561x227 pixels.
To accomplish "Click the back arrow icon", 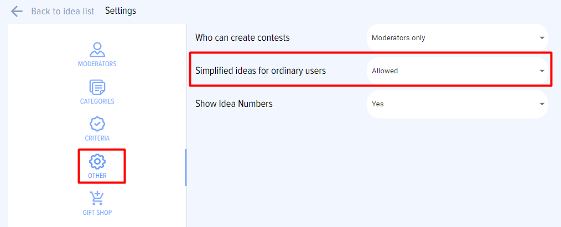I will click(17, 11).
